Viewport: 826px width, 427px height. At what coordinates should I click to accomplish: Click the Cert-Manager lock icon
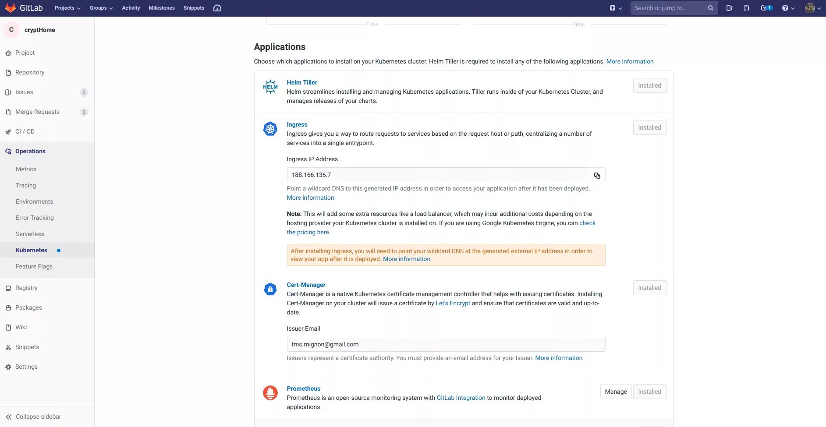(270, 289)
